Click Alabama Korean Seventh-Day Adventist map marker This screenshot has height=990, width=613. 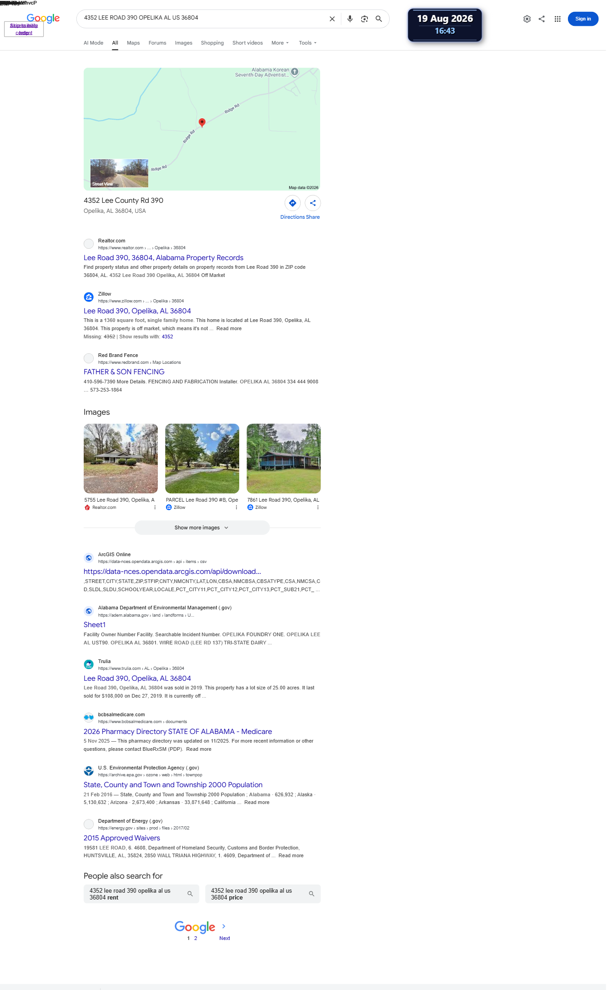(295, 72)
